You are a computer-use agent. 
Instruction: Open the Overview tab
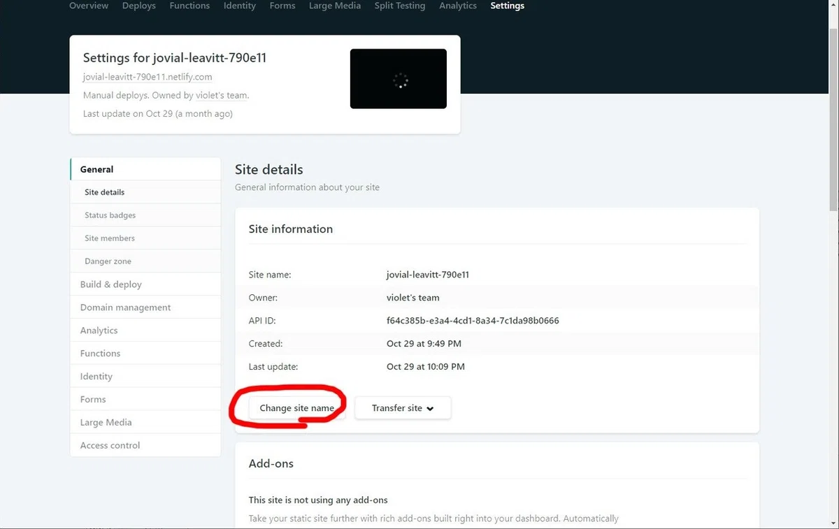click(89, 6)
